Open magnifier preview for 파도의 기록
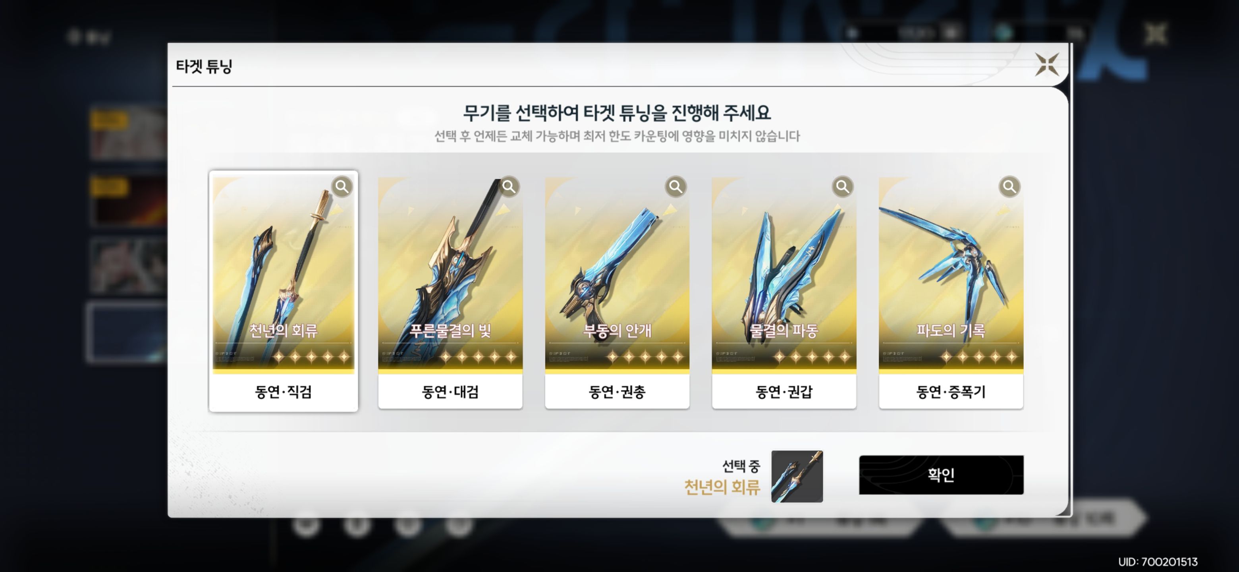 click(1009, 187)
